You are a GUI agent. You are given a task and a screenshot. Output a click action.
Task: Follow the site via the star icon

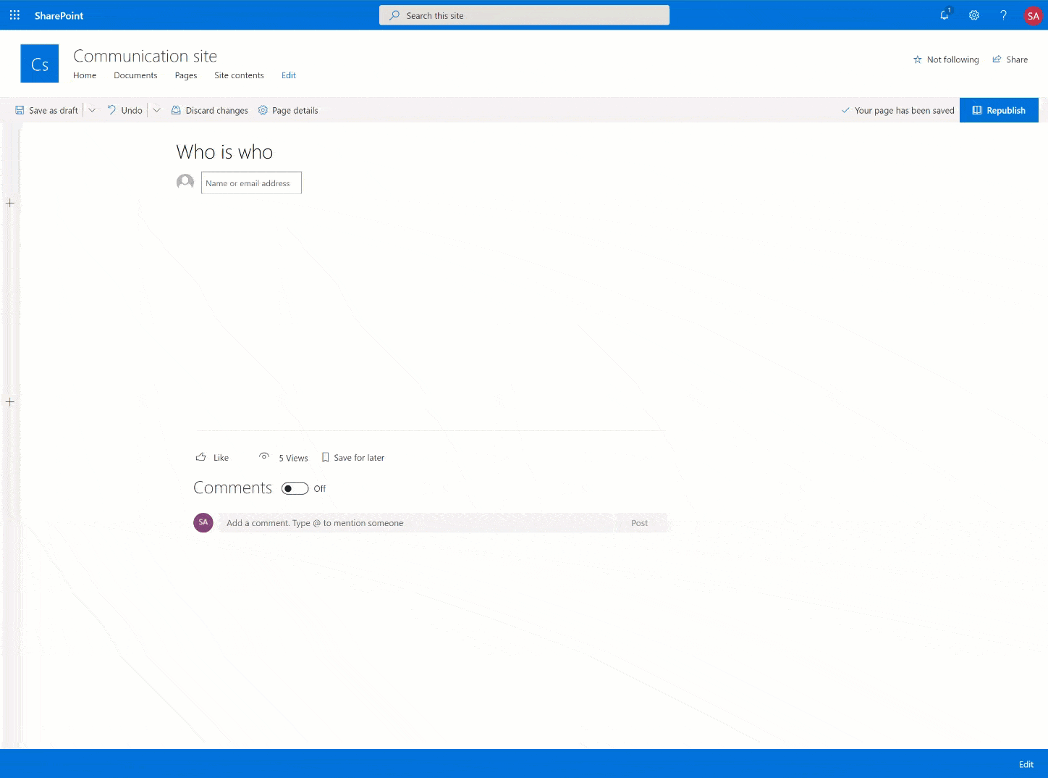point(918,59)
